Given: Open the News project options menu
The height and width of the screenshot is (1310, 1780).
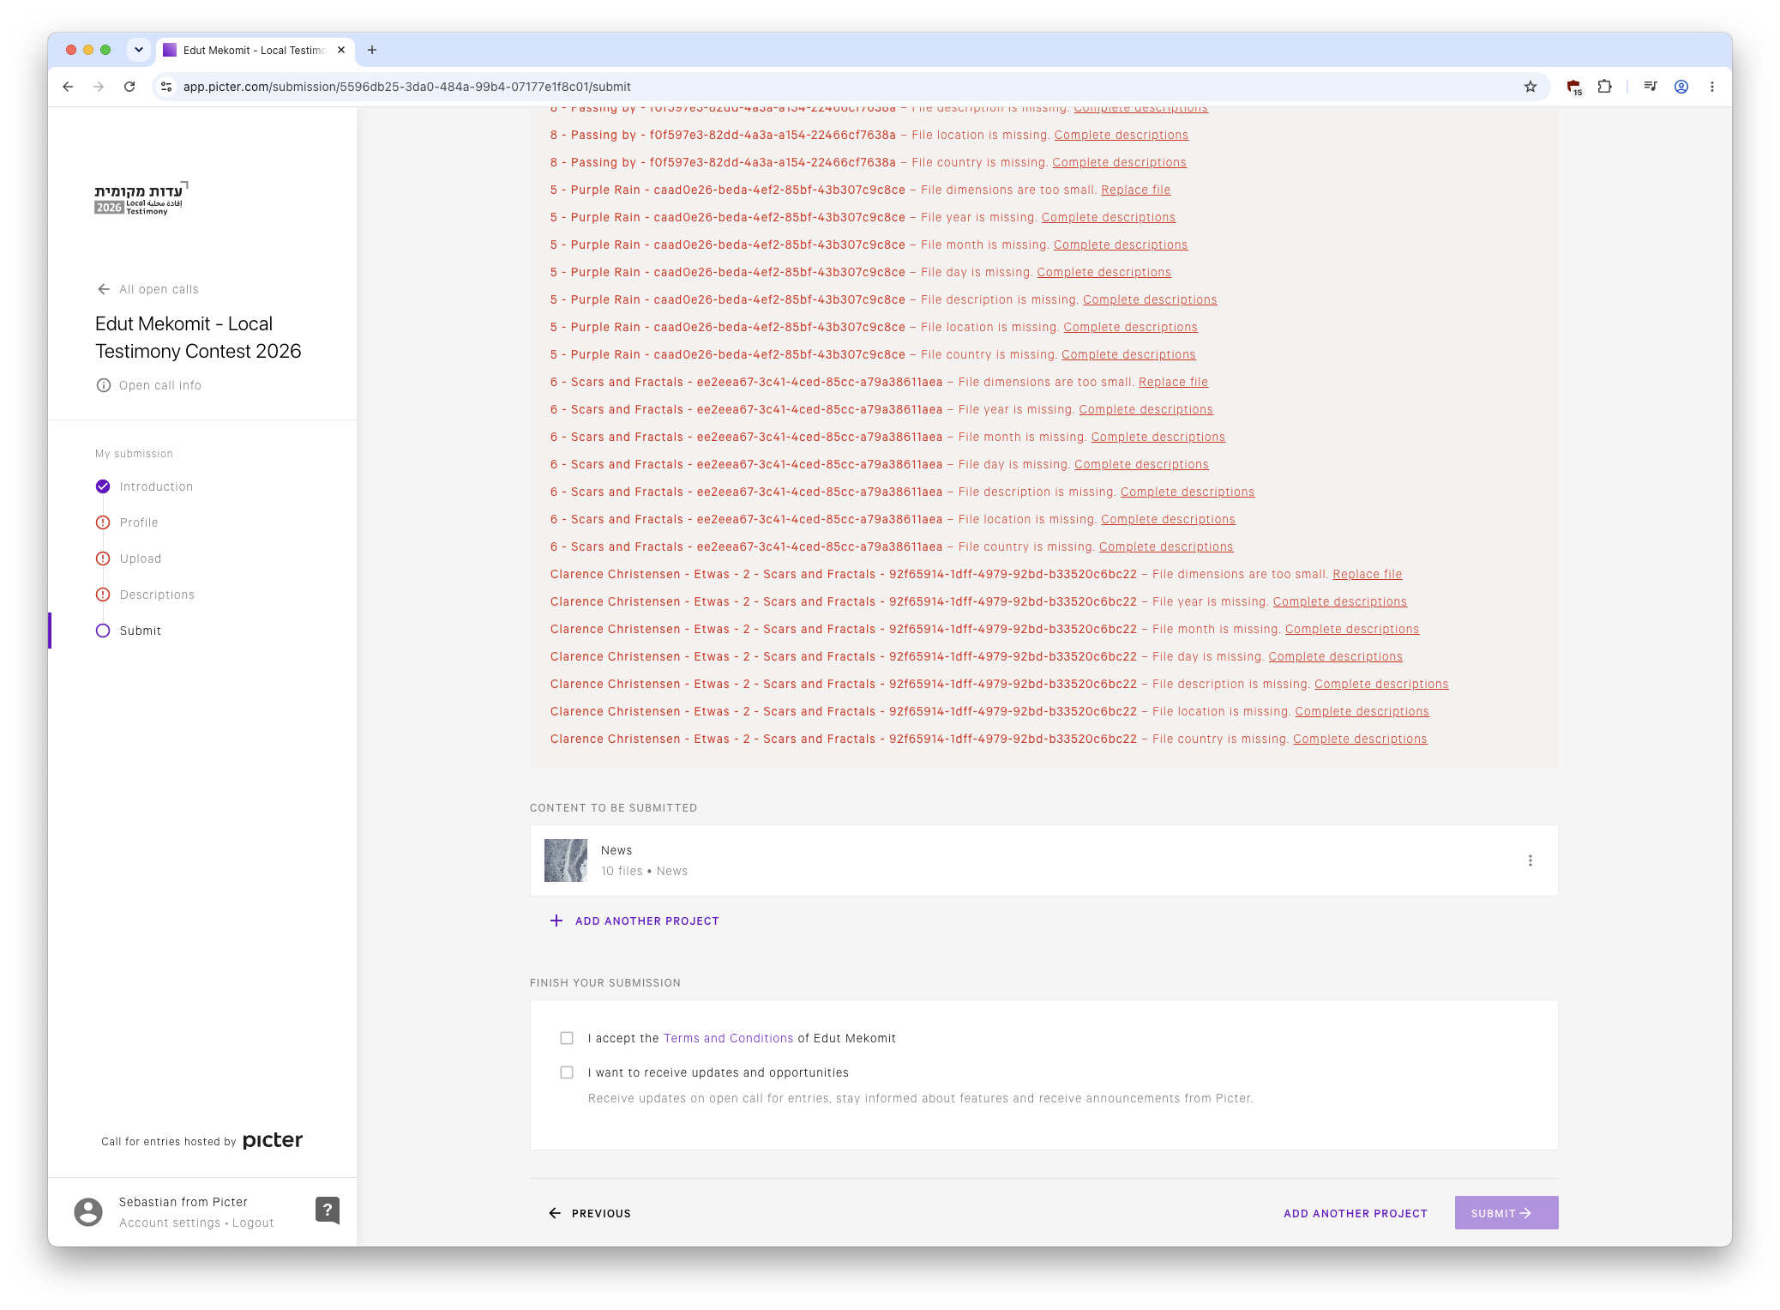Looking at the screenshot, I should (x=1530, y=860).
